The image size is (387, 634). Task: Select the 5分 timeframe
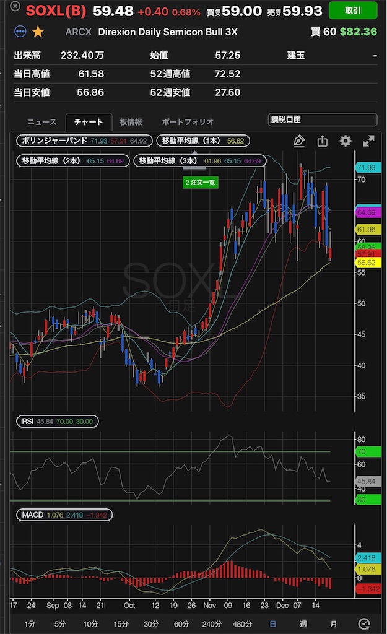(60, 624)
